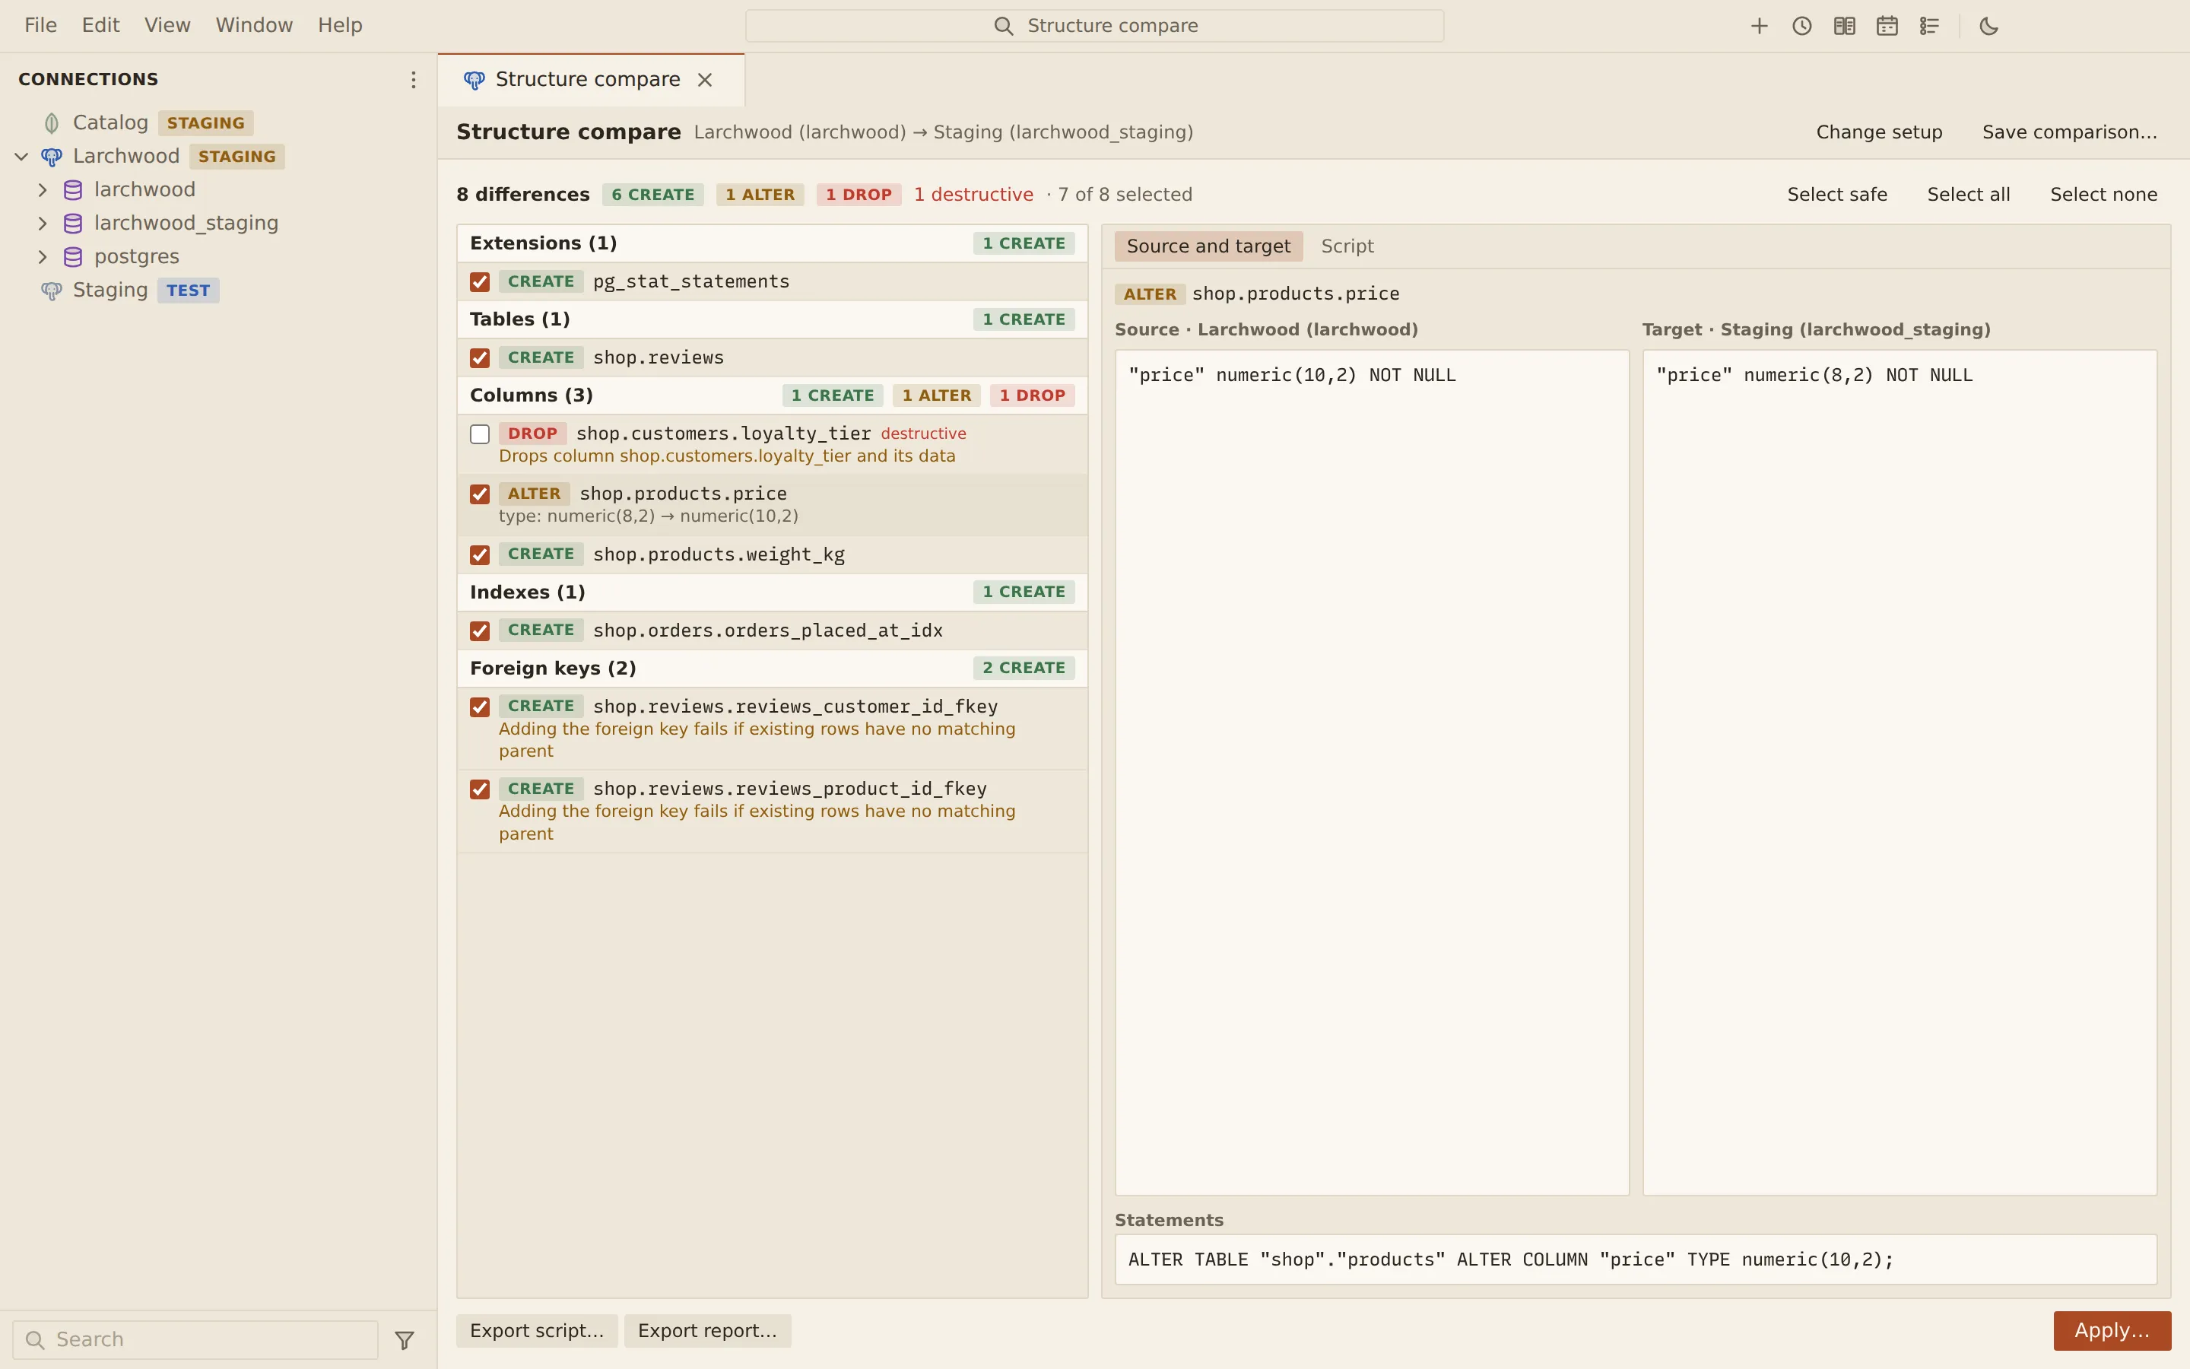Image resolution: width=2190 pixels, height=1369 pixels.
Task: Click the Staging connection elephant icon
Action: (x=52, y=291)
